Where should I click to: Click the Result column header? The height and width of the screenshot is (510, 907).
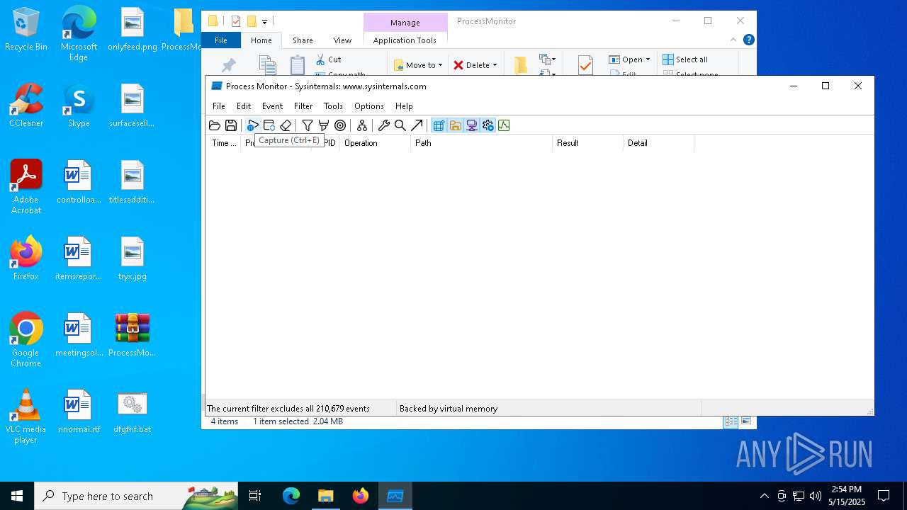pos(588,143)
